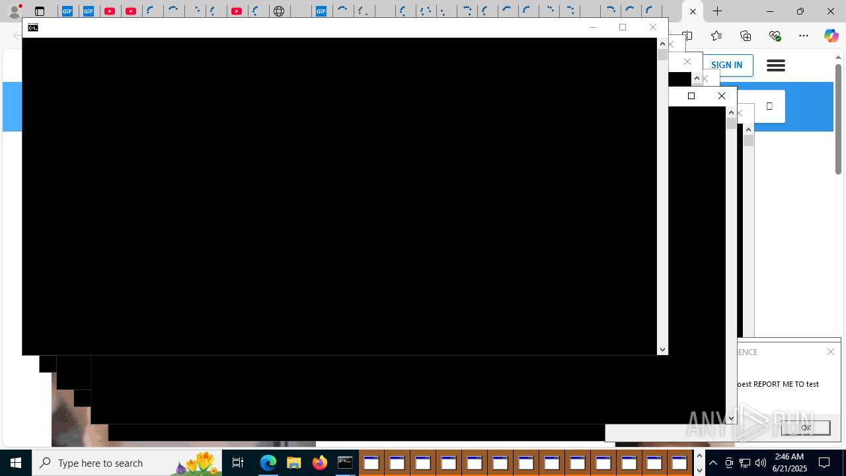Click second console scrollbar up arrow

[x=731, y=112]
